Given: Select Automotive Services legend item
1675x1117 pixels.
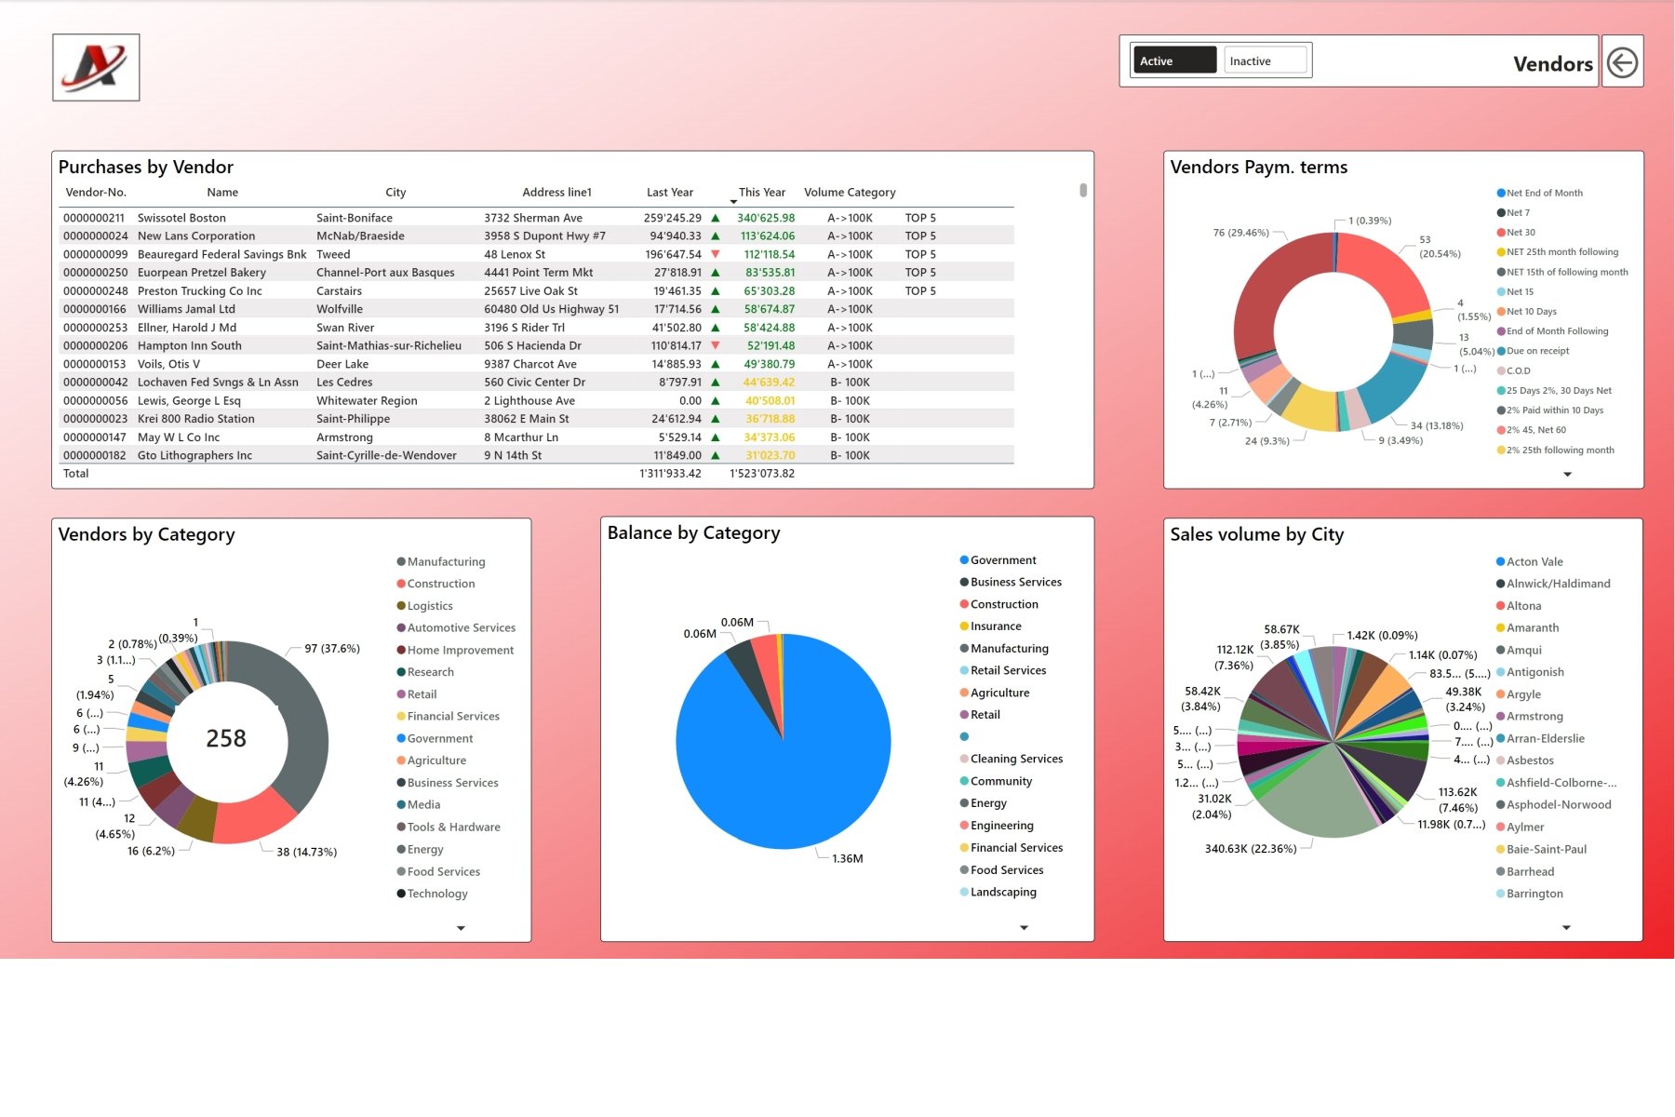Looking at the screenshot, I should point(456,627).
